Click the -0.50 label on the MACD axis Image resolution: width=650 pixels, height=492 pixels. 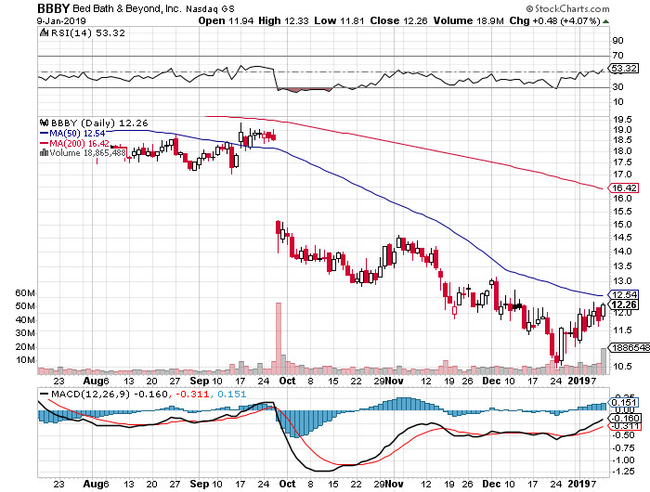[623, 434]
